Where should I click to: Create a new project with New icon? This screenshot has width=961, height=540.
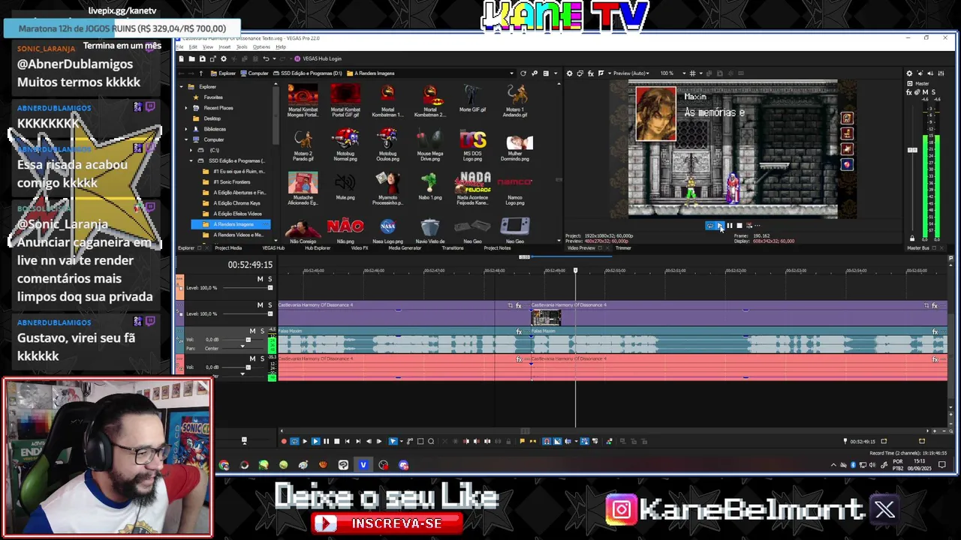[181, 58]
